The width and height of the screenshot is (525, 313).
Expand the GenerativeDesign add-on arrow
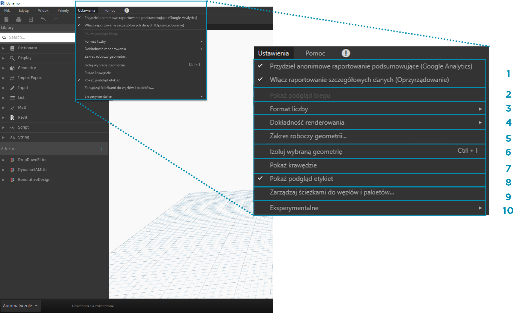pos(3,180)
